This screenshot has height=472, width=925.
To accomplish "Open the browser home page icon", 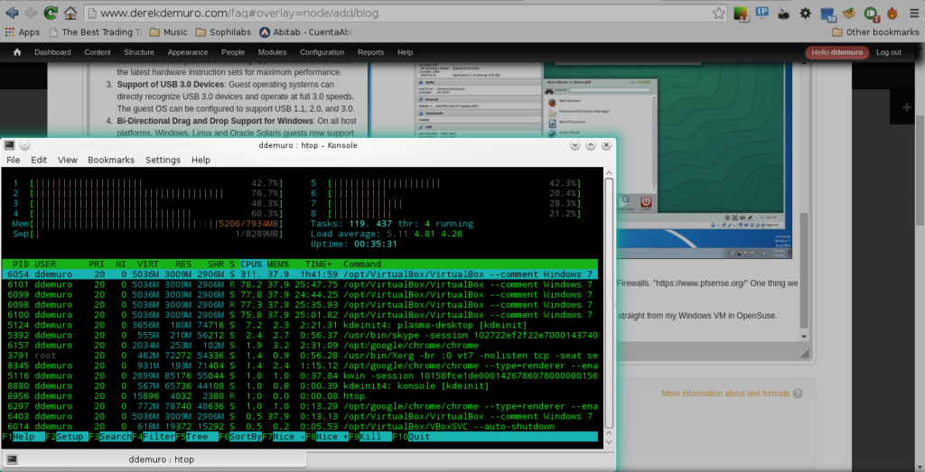I will coord(70,12).
